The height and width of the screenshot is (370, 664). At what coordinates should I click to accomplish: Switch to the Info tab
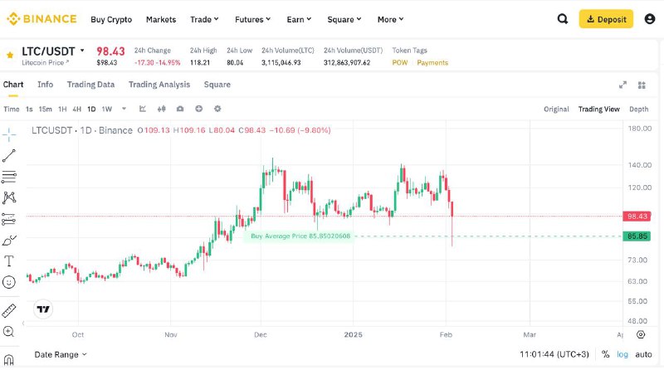point(46,85)
